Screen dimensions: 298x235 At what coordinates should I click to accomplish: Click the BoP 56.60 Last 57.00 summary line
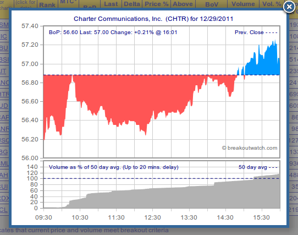[x=113, y=32]
